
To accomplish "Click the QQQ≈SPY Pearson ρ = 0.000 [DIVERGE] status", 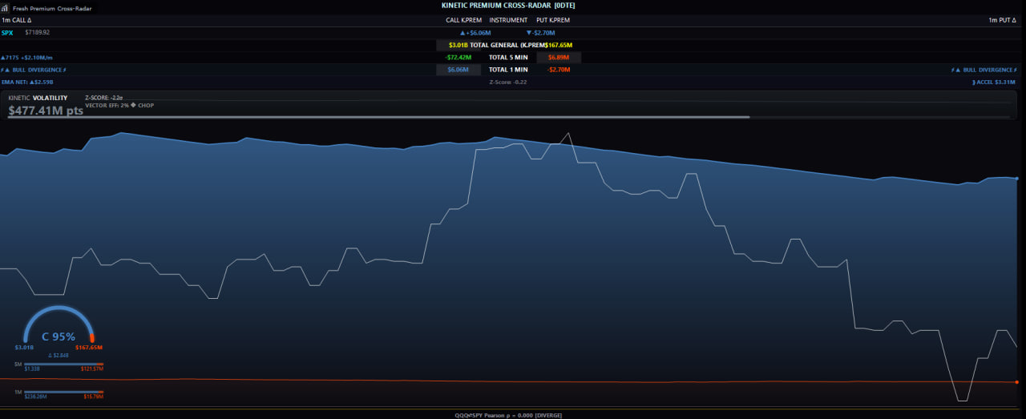I will coord(508,416).
